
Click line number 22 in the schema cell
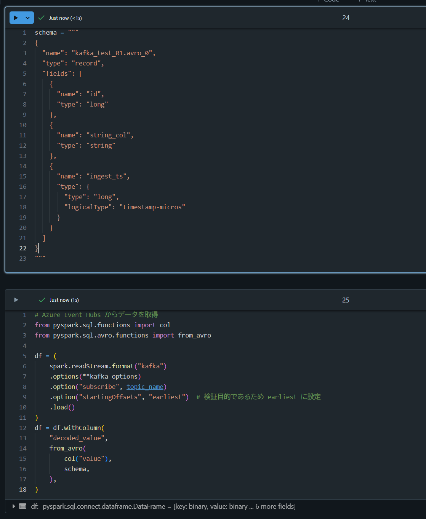23,248
